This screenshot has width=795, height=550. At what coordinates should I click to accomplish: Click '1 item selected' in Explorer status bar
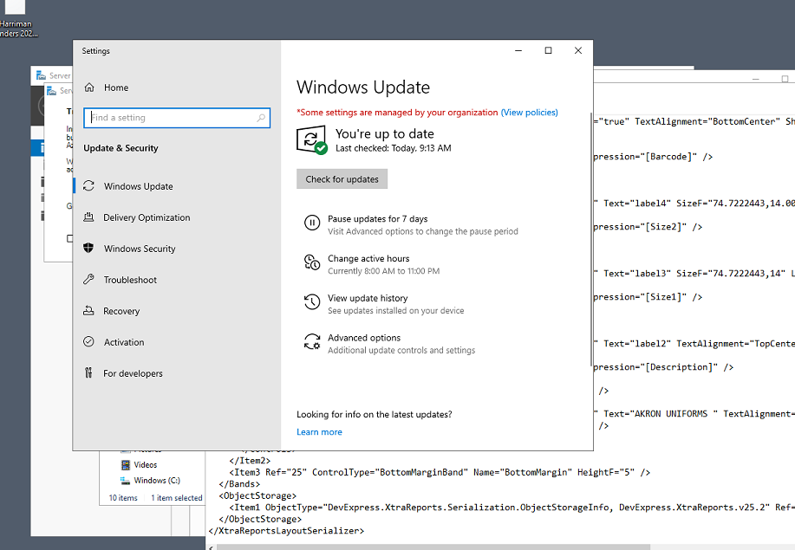coord(177,498)
